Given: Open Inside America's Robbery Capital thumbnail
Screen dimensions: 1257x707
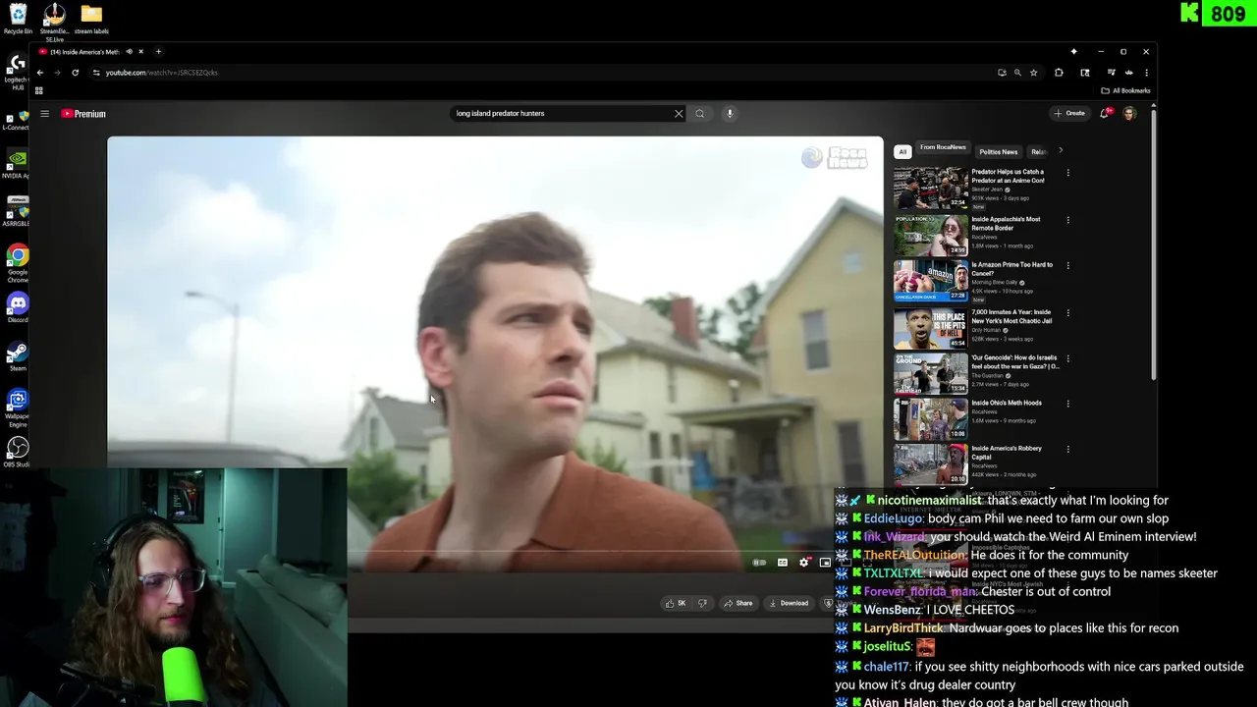Looking at the screenshot, I should (x=930, y=463).
